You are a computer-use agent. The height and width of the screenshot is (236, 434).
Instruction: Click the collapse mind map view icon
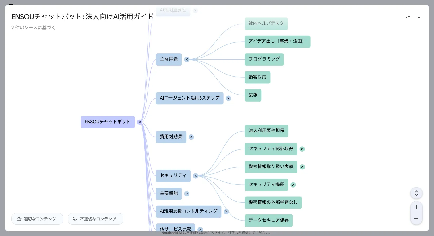click(408, 17)
